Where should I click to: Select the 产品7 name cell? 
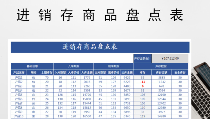pyautogui.click(x=19, y=103)
